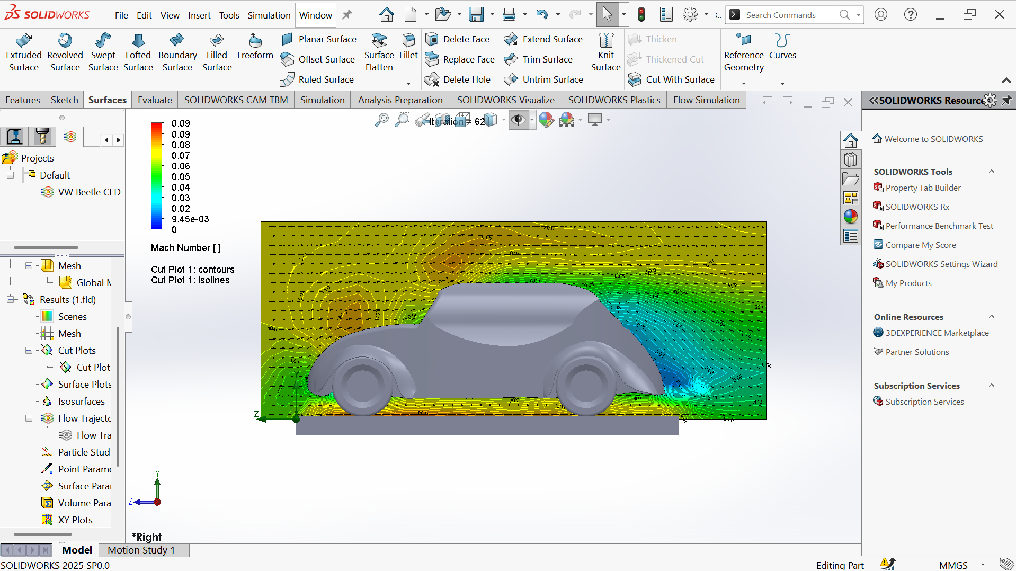Open the Reference Geometry dropdown arrow

[x=744, y=83]
